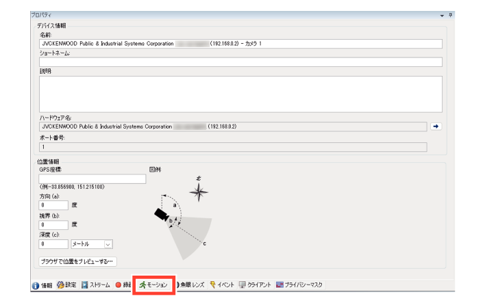The width and height of the screenshot is (485, 303).
Task: Open the 設定 tab
Action: pos(67,285)
